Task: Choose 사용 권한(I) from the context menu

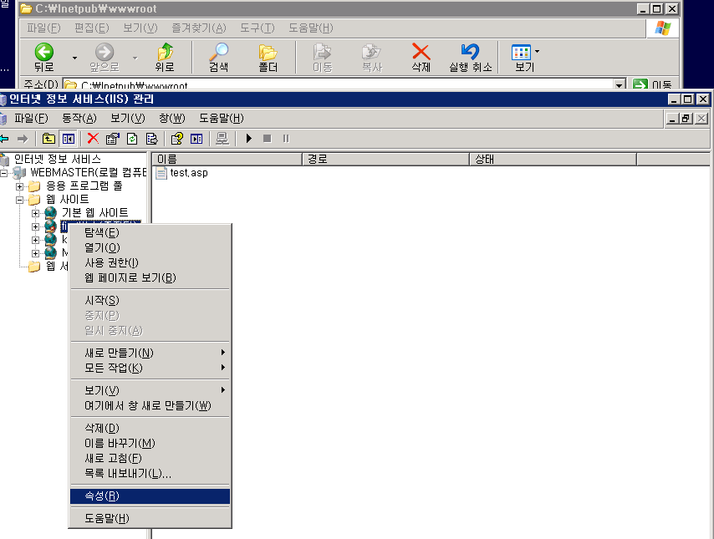Action: (150, 262)
